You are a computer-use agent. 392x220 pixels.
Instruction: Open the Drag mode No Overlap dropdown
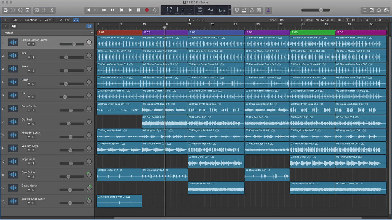coord(324,20)
